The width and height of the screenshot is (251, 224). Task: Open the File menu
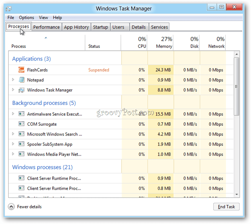point(11,18)
